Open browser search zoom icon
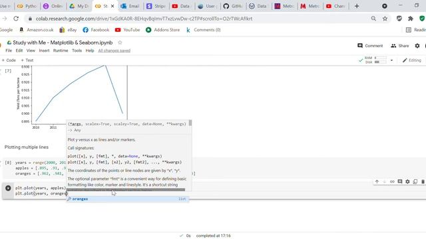The image size is (426, 239). pyautogui.click(x=373, y=19)
